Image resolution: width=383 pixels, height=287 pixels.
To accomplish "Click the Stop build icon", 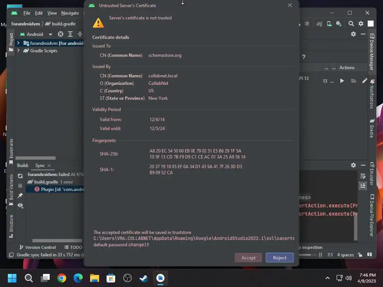I will (x=20, y=186).
